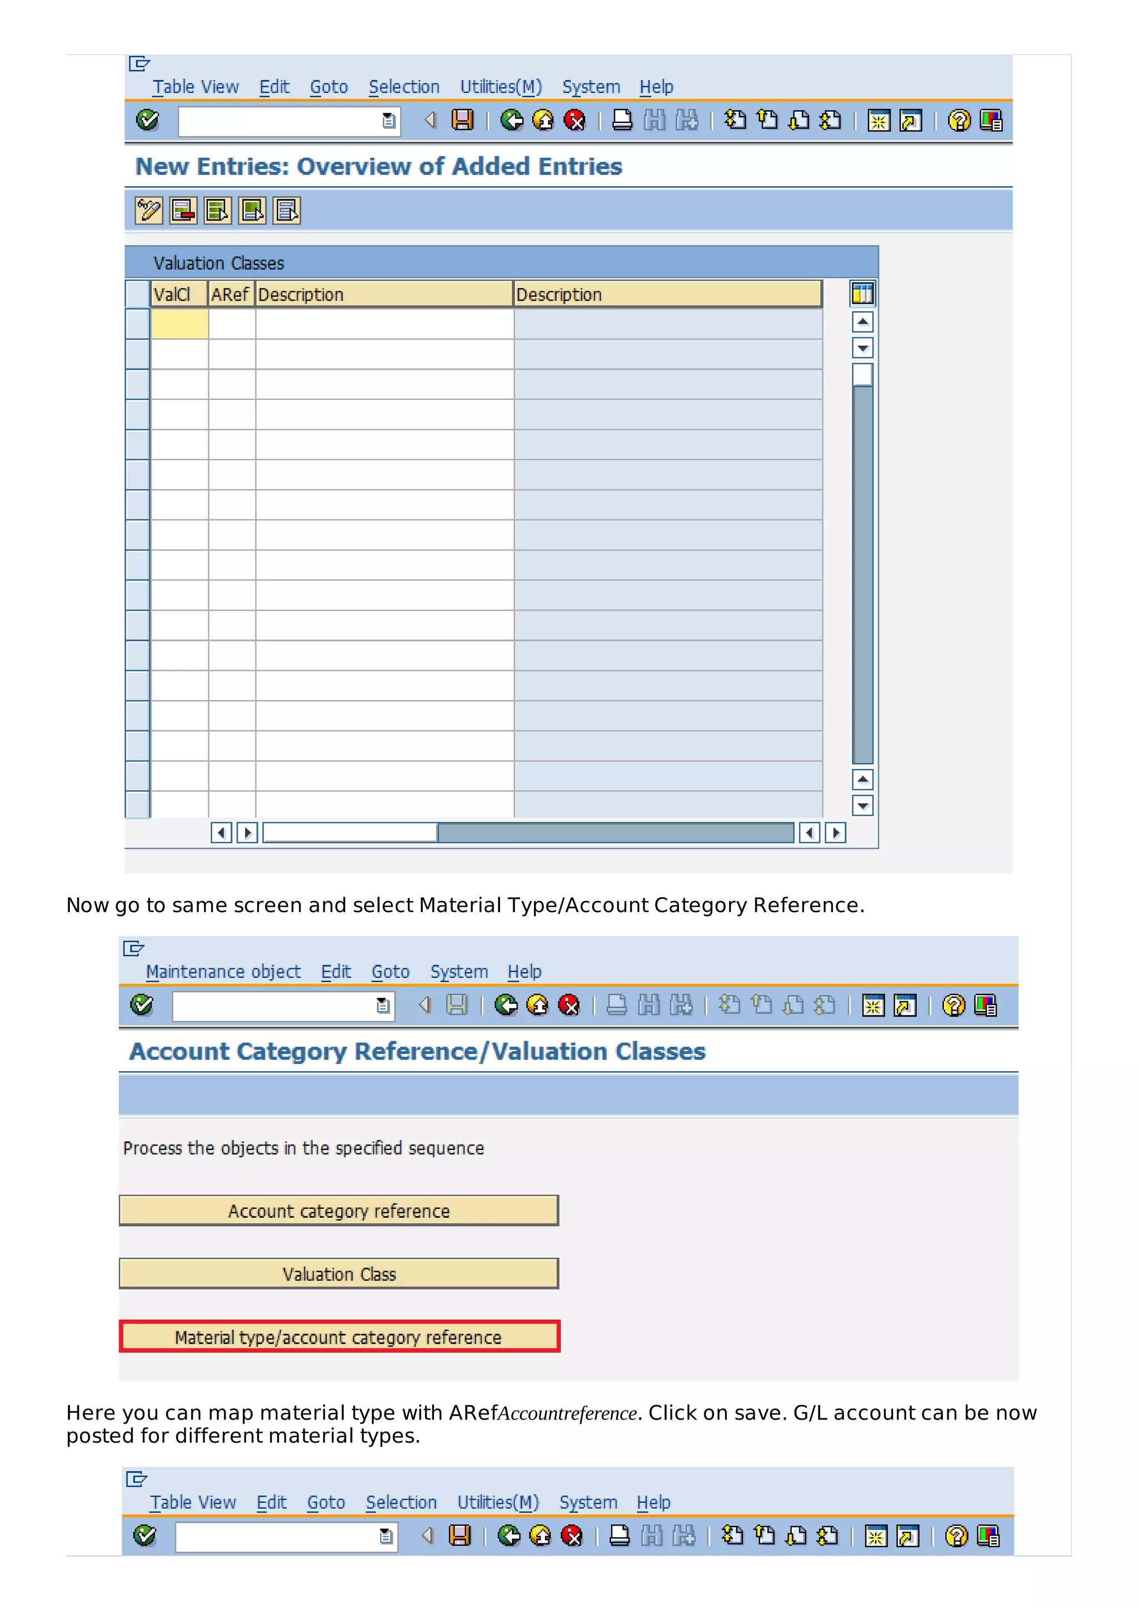Click scroll down arrow at bottom of table
This screenshot has width=1138, height=1610.
[862, 806]
